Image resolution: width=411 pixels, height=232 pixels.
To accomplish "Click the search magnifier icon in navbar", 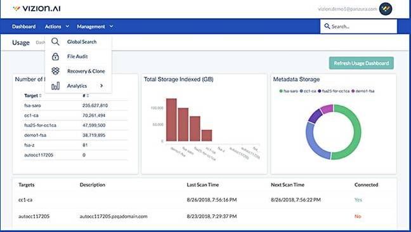I will click(327, 26).
